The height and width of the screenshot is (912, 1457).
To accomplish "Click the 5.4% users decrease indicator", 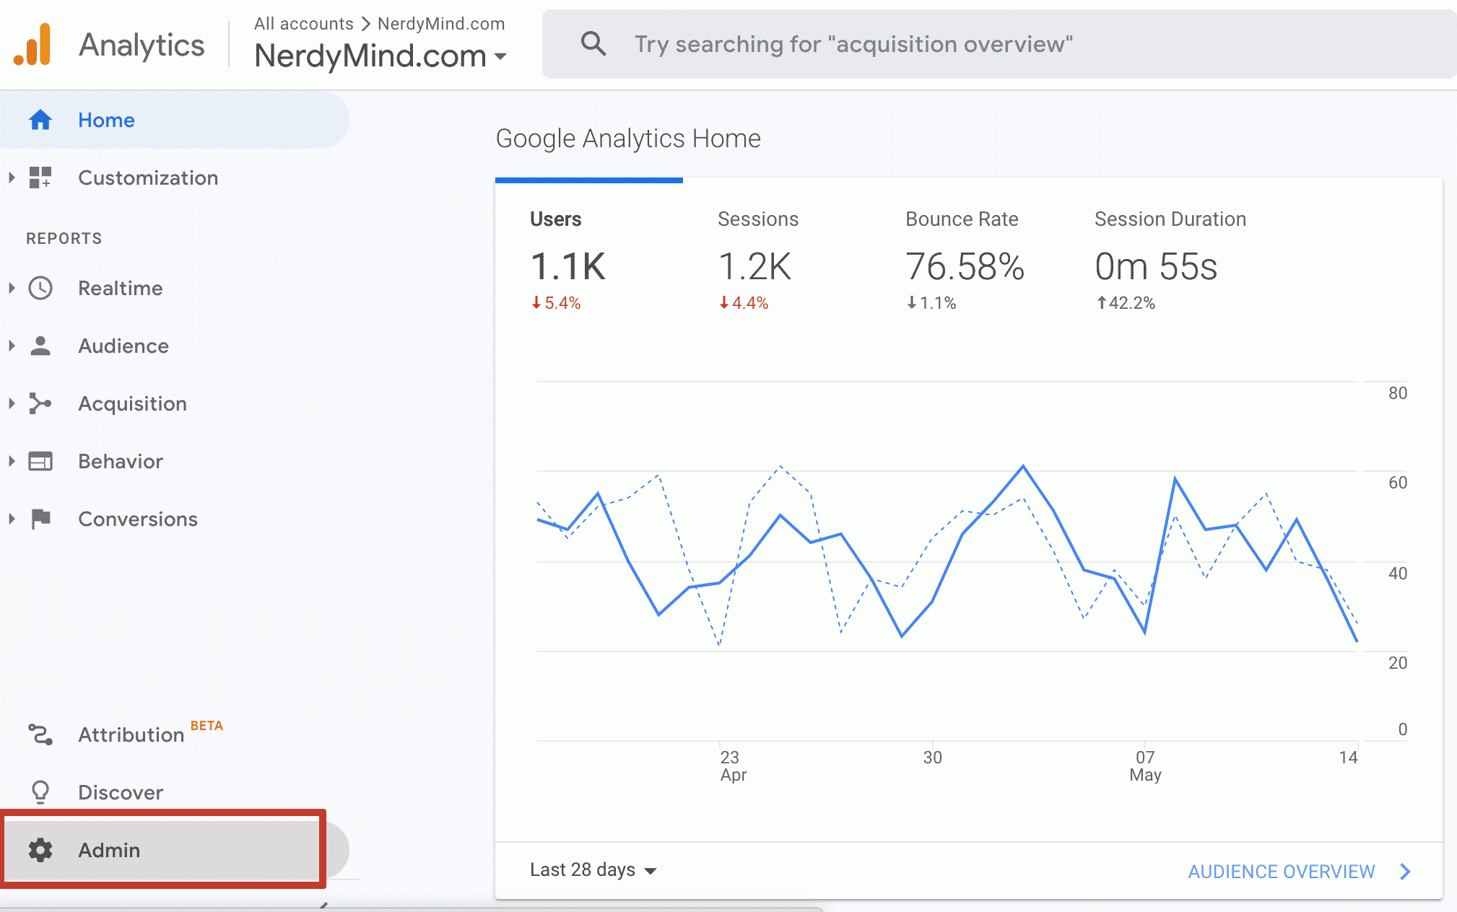I will [x=556, y=303].
